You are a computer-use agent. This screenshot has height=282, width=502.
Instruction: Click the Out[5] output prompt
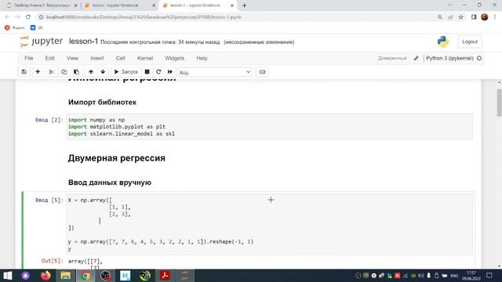52,261
